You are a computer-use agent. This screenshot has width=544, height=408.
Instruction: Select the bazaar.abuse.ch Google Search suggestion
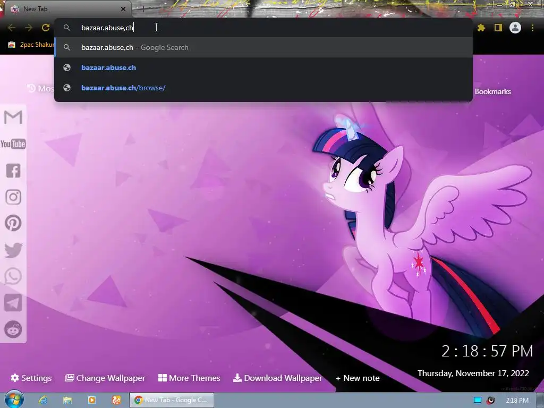263,47
